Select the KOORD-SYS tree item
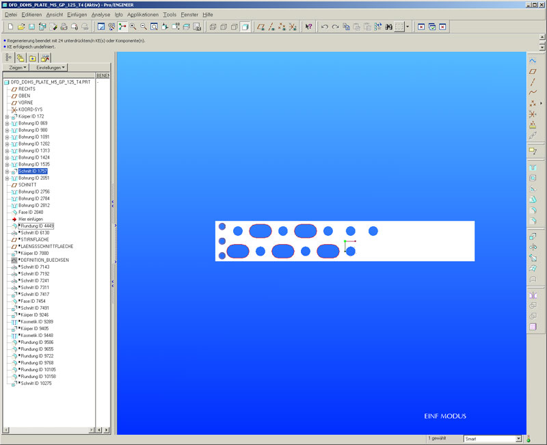Viewport: 547px width, 445px height. (x=30, y=109)
